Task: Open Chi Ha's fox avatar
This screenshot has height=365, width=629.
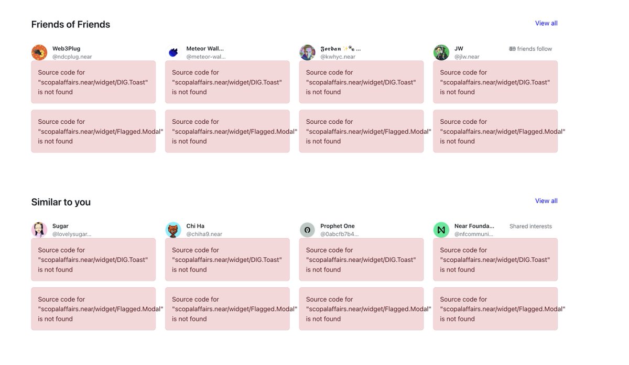Action: 173,230
